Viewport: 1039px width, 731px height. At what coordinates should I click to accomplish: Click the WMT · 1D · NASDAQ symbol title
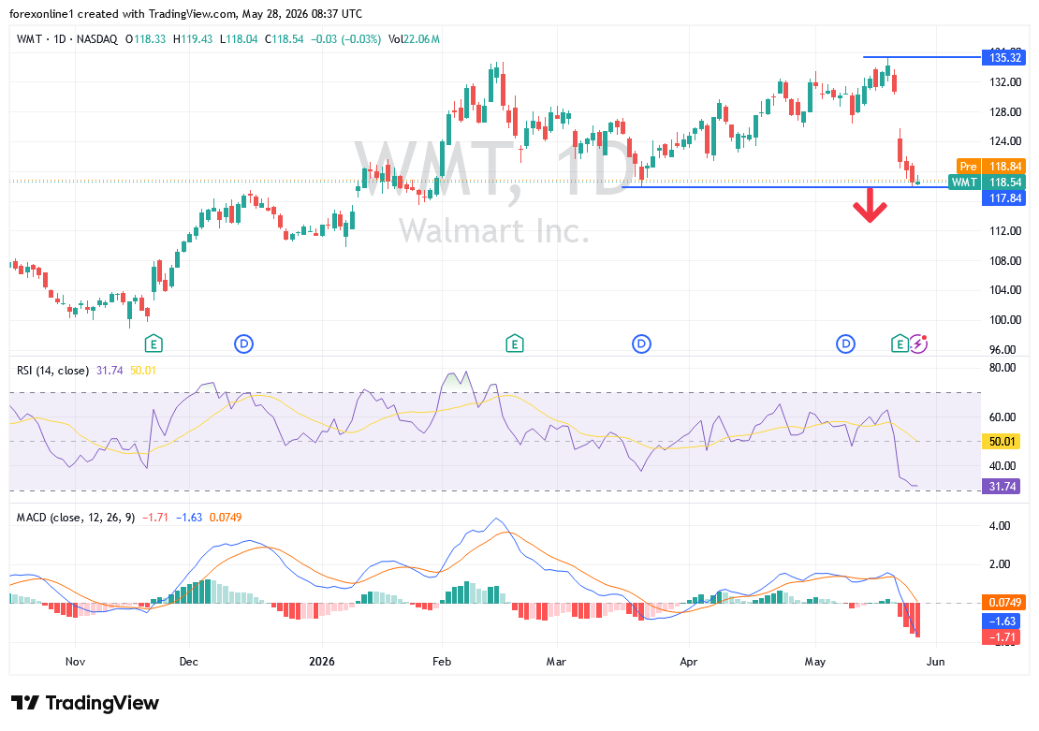tap(66, 39)
